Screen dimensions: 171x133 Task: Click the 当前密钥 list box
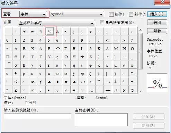101,119
